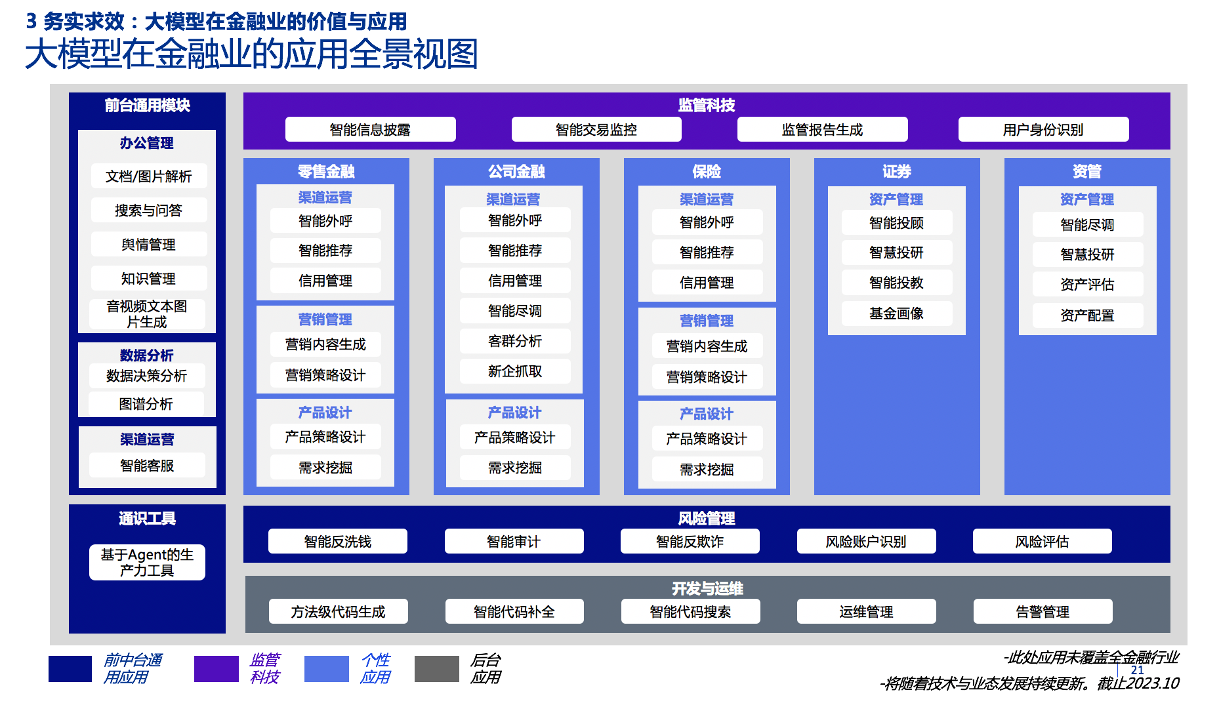
Task: Click the 智能投顾 box
Action: coord(897,222)
